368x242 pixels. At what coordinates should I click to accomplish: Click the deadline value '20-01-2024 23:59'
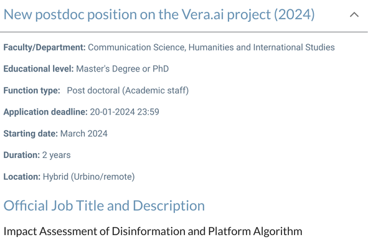pos(125,112)
